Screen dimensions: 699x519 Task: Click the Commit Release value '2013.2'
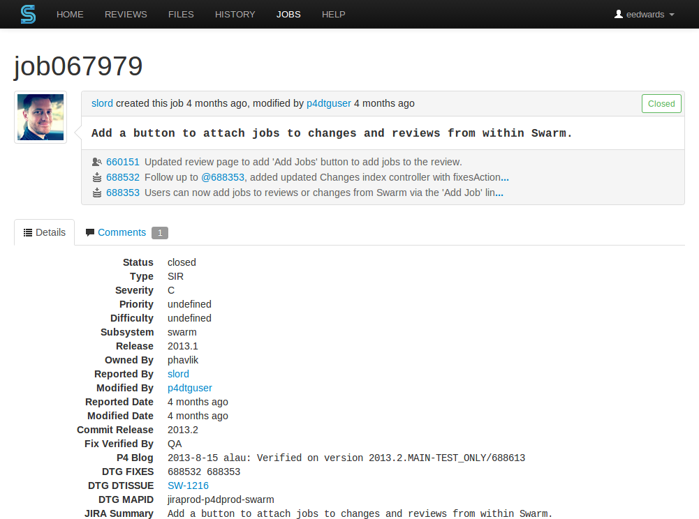point(183,430)
